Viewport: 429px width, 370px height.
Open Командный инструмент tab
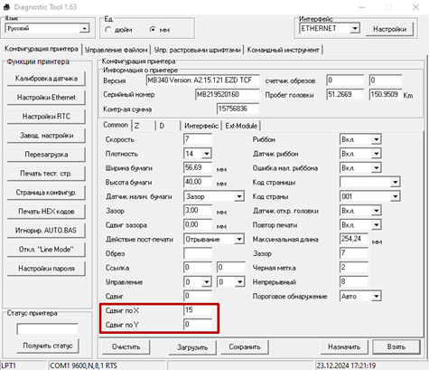283,50
